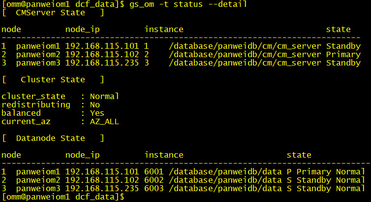
Task: Click the final shell prompt line
Action: [62, 197]
